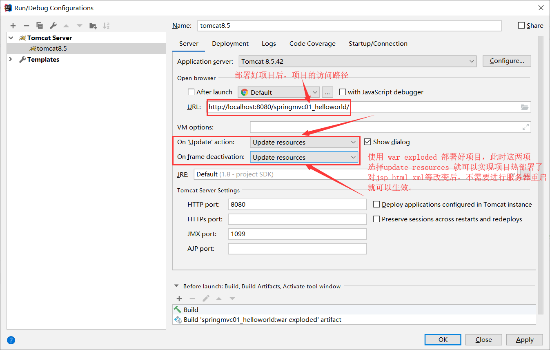The width and height of the screenshot is (550, 350).
Task: Apply the configuration changes
Action: pos(524,339)
